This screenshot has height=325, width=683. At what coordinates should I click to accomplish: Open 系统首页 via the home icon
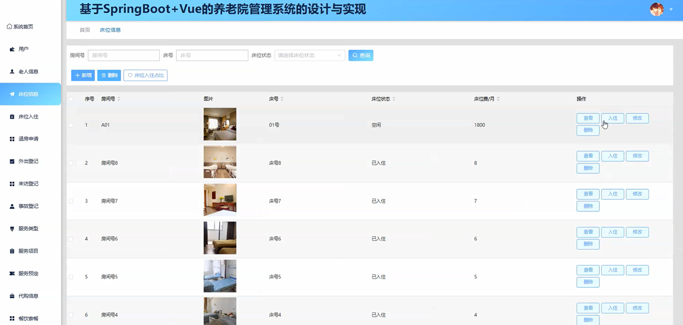point(9,26)
